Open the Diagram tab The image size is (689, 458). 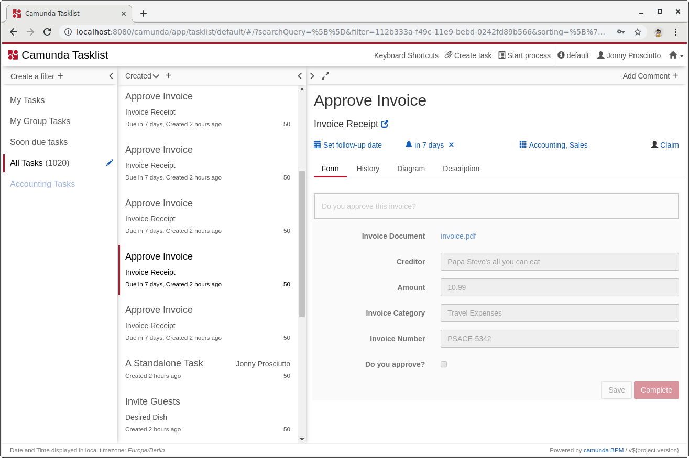[x=411, y=169]
